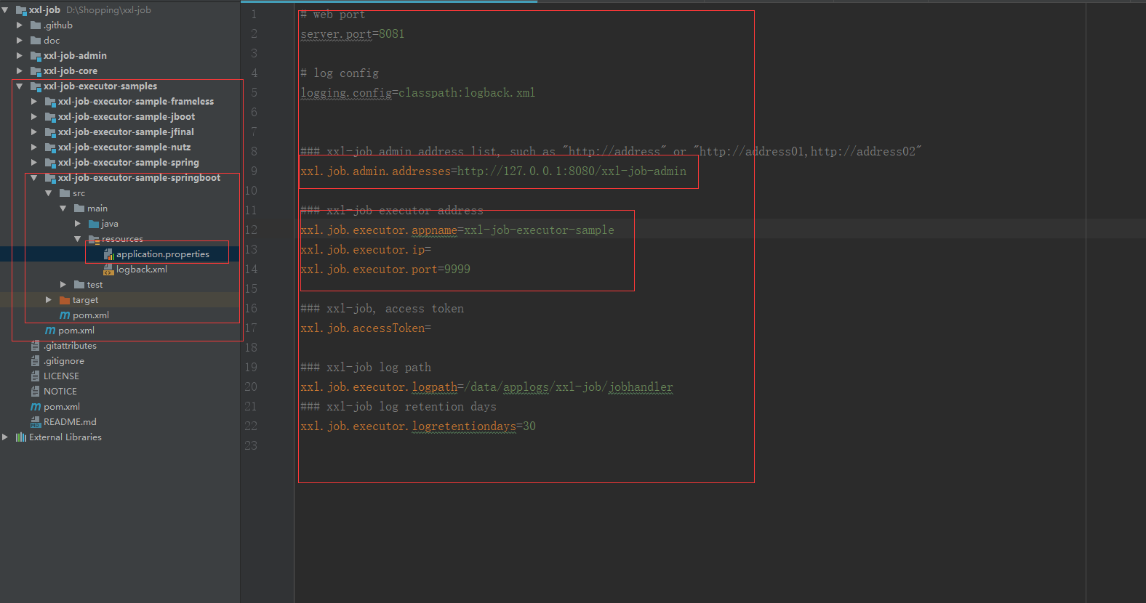The height and width of the screenshot is (603, 1146).
Task: Click the xxl.job.executor.appname line
Action: [457, 230]
